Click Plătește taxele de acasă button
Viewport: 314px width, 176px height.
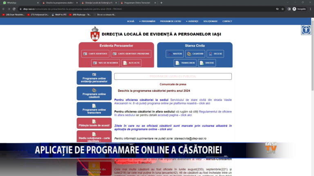[94, 123]
